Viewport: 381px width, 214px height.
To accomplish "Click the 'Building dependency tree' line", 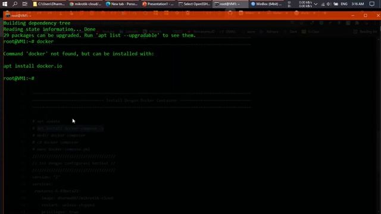I will (37, 23).
